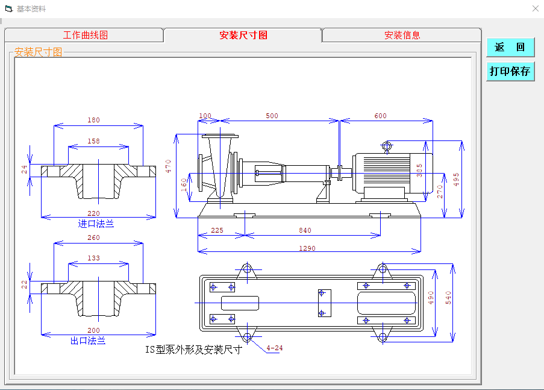Click the 385 motor height dimension

tap(419, 171)
